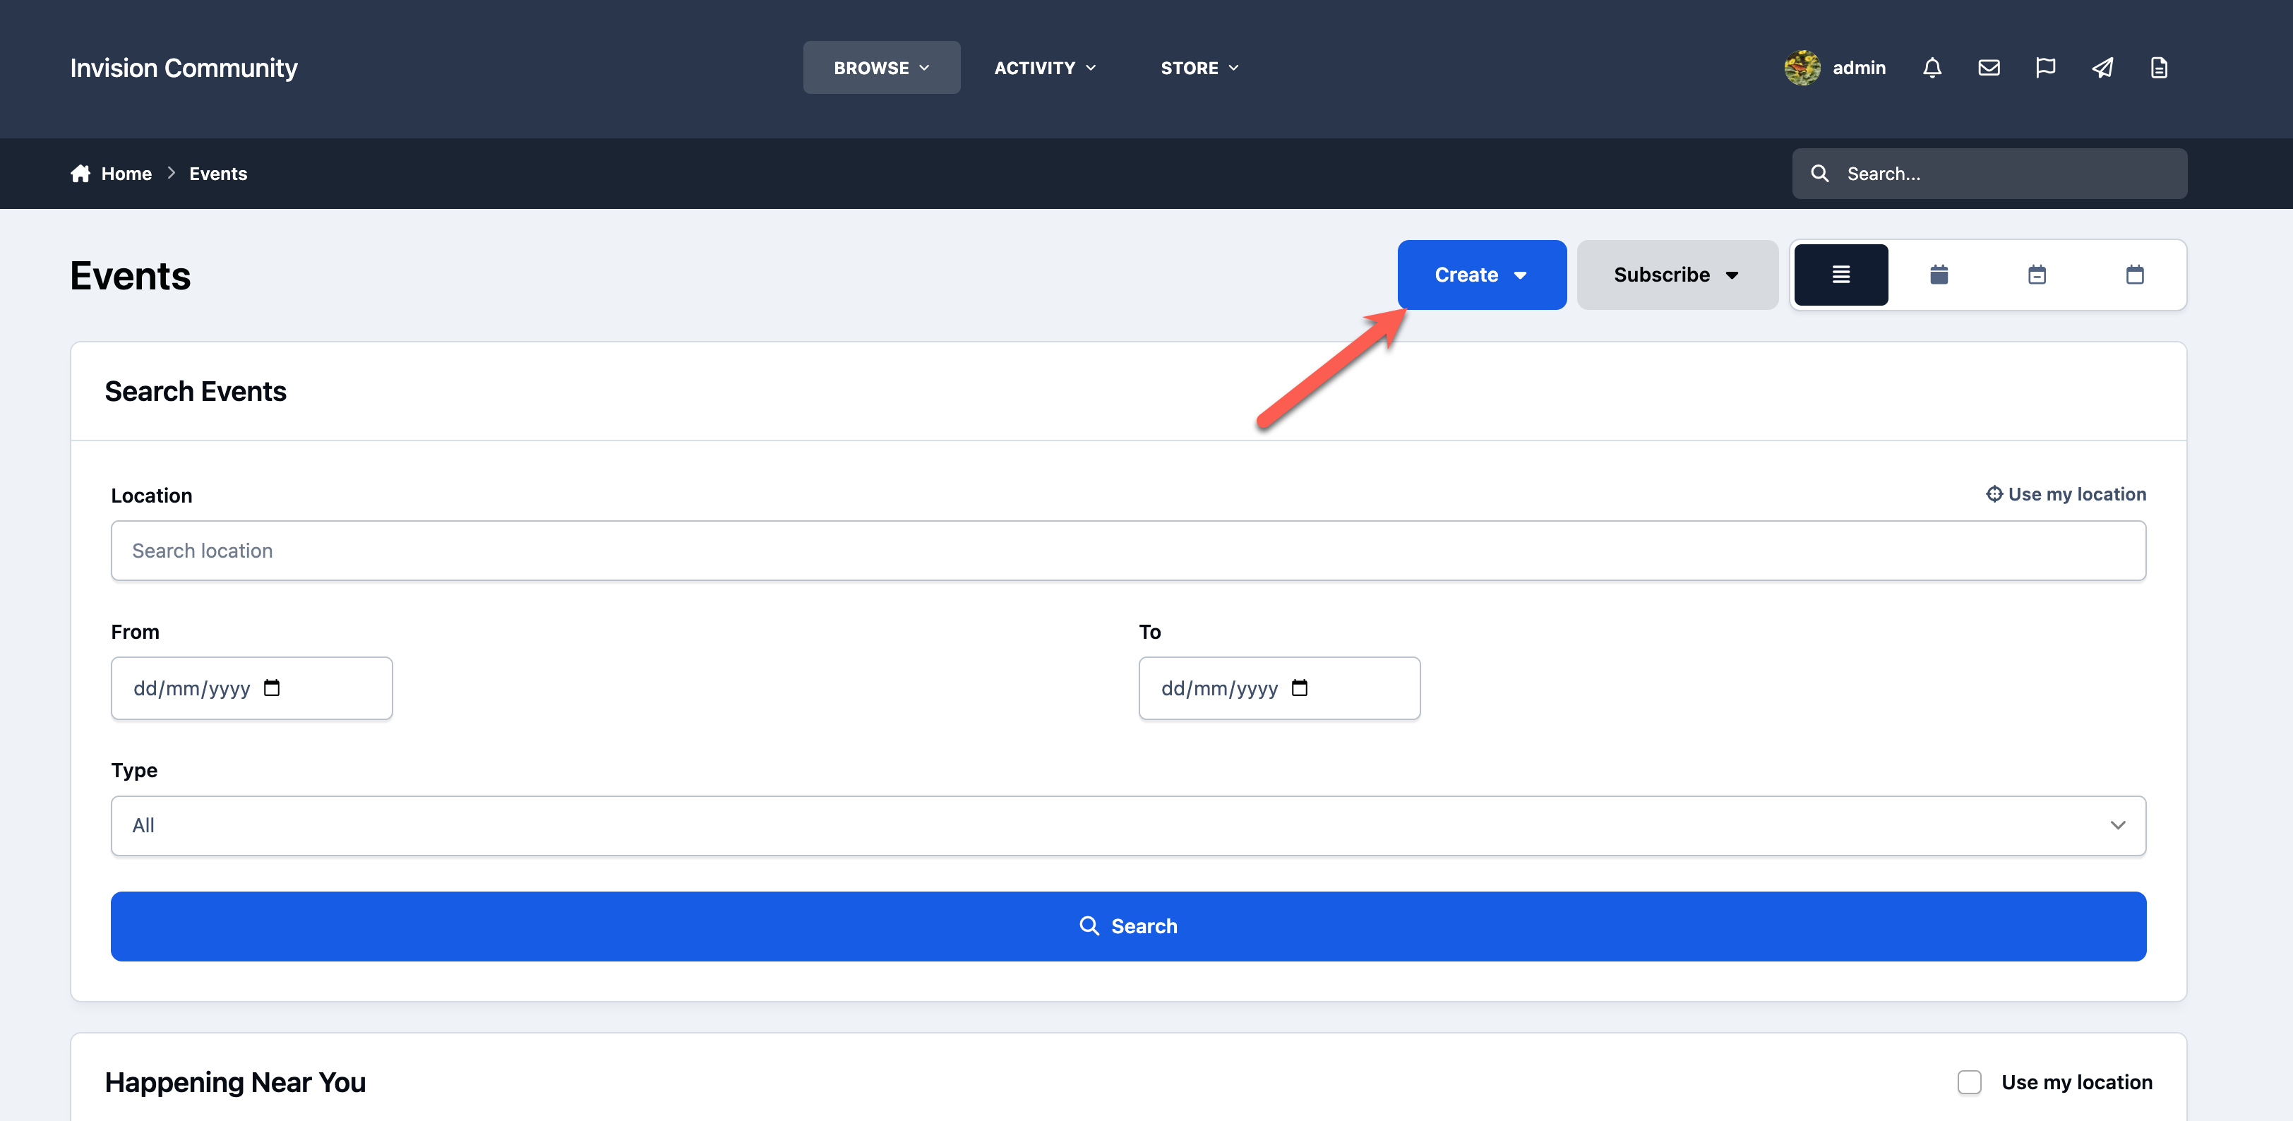This screenshot has width=2293, height=1121.
Task: Open the To date picker calendar icon
Action: pyautogui.click(x=1300, y=688)
